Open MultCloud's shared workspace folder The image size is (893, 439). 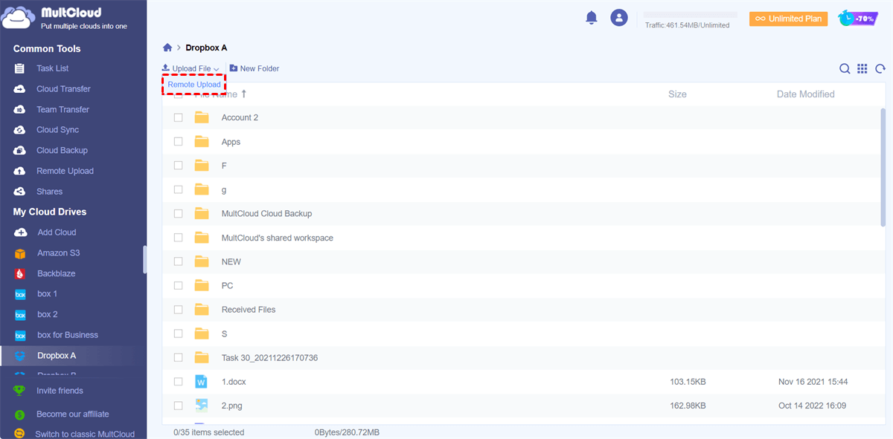click(278, 238)
